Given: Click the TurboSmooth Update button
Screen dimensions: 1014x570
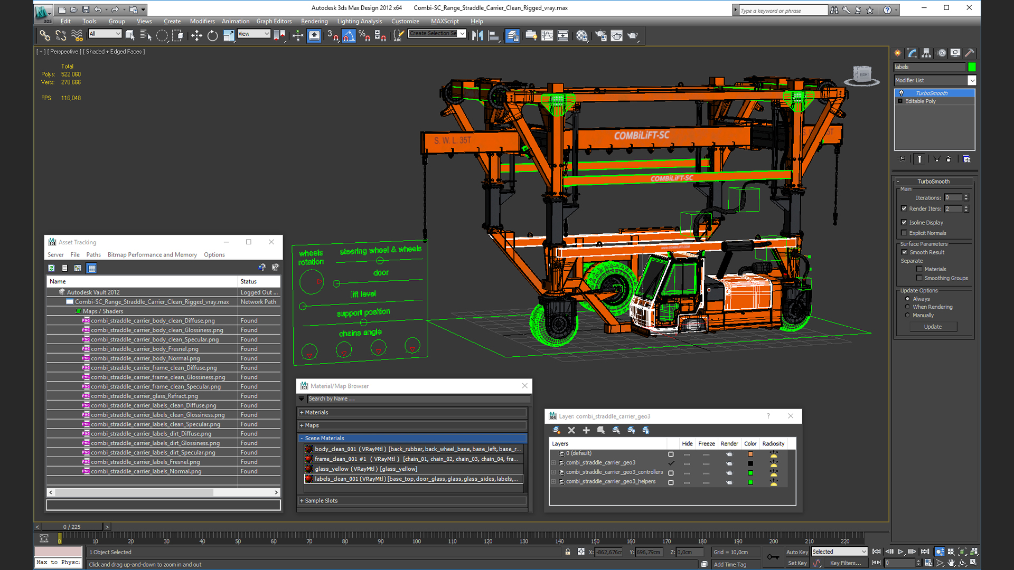Looking at the screenshot, I should tap(933, 327).
